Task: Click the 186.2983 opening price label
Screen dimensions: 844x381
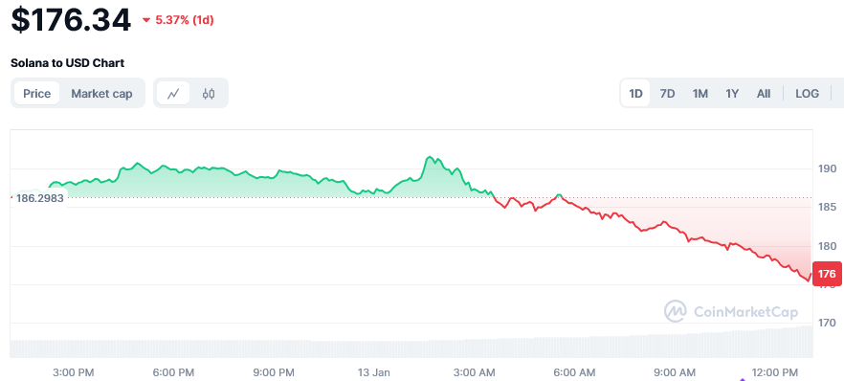Action: [x=38, y=198]
